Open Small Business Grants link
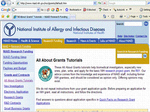Screen dimensions: 150x112 [17, 108]
